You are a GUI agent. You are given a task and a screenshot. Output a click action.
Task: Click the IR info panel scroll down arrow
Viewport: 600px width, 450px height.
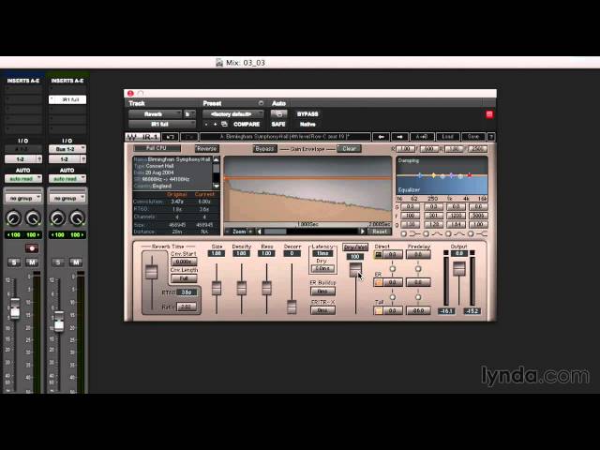217,186
